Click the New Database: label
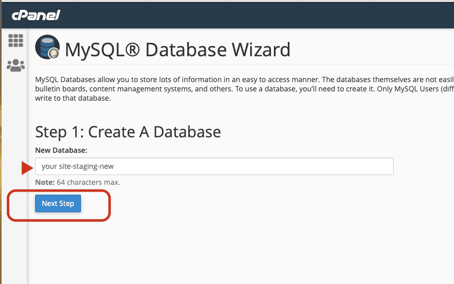The image size is (454, 284). coord(61,150)
